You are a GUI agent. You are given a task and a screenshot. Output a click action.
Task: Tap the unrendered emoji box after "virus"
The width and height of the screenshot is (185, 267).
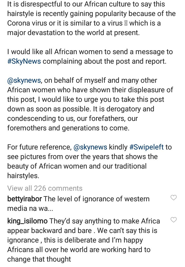click(x=126, y=23)
